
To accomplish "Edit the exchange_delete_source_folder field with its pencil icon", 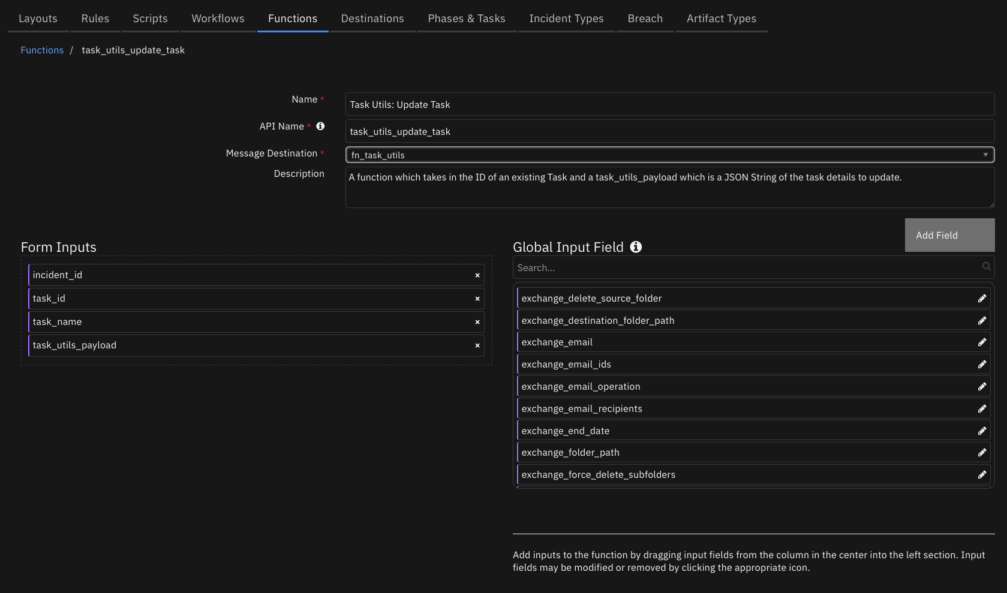I will (x=982, y=298).
